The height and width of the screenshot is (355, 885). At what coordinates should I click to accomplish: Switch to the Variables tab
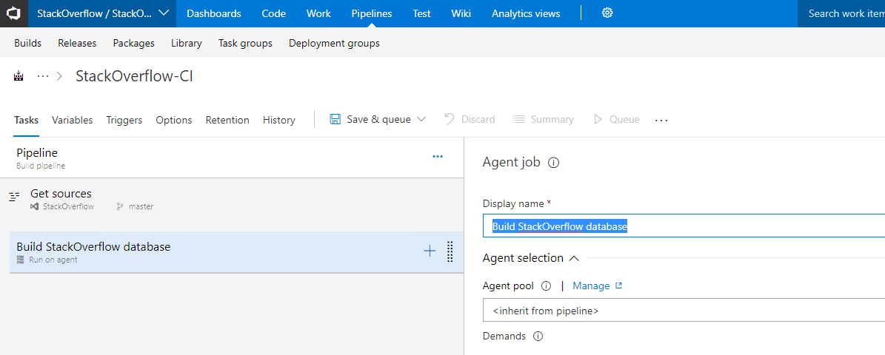[73, 120]
